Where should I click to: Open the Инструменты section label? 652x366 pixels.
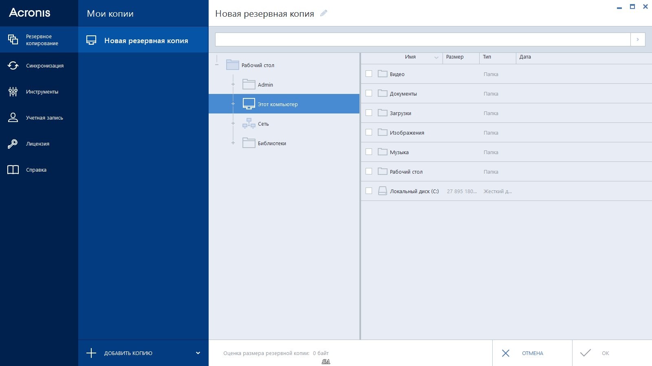(x=42, y=91)
